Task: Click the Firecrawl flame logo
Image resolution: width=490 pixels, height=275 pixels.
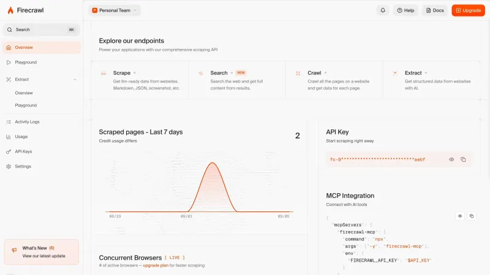Action: 10,10
